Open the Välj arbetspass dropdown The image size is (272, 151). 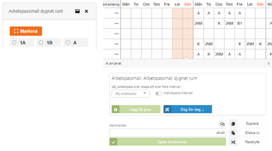pos(130,94)
